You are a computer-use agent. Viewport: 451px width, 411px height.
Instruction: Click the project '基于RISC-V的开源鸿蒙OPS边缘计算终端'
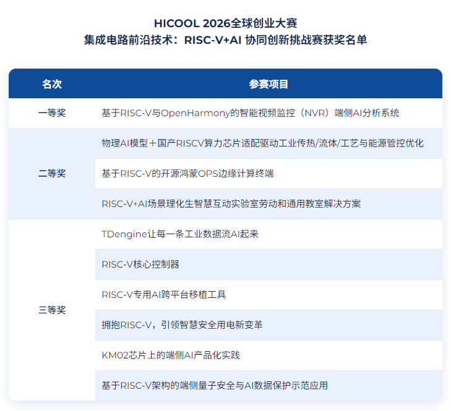(x=187, y=174)
